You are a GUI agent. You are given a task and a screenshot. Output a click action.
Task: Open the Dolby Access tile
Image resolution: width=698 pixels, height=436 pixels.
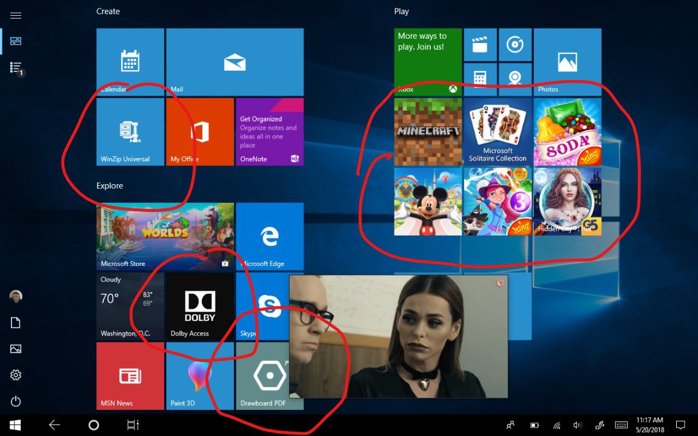pyautogui.click(x=200, y=306)
